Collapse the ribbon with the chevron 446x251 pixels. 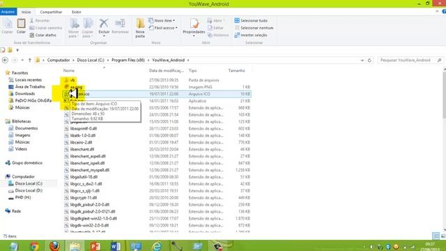[437, 12]
